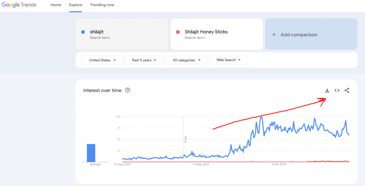This screenshot has width=365, height=186.
Task: Edit the shilajit search term
Action: (122, 34)
